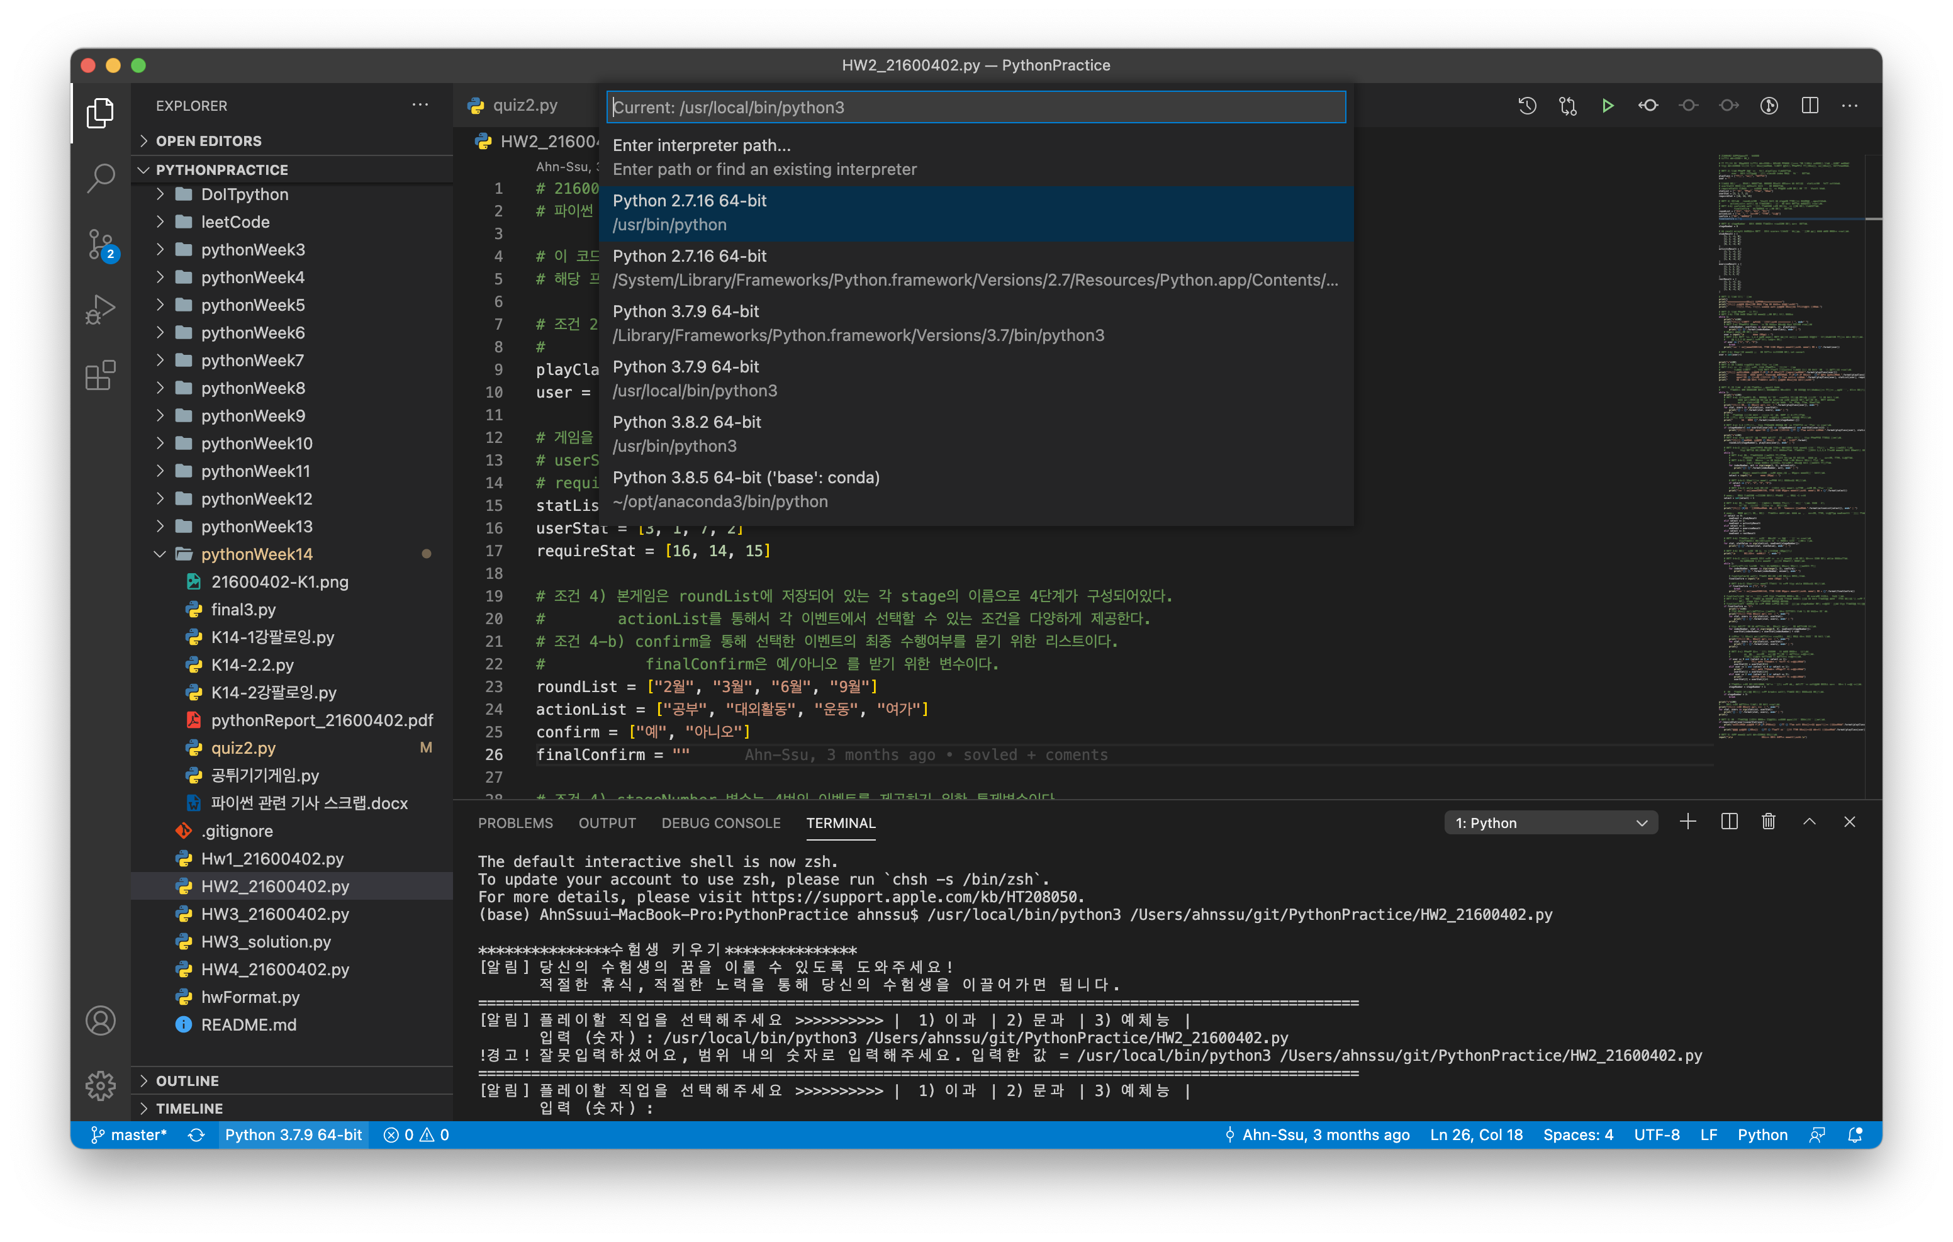Open the terminal selector dropdown '1: Python'
The width and height of the screenshot is (1953, 1242).
[1550, 822]
